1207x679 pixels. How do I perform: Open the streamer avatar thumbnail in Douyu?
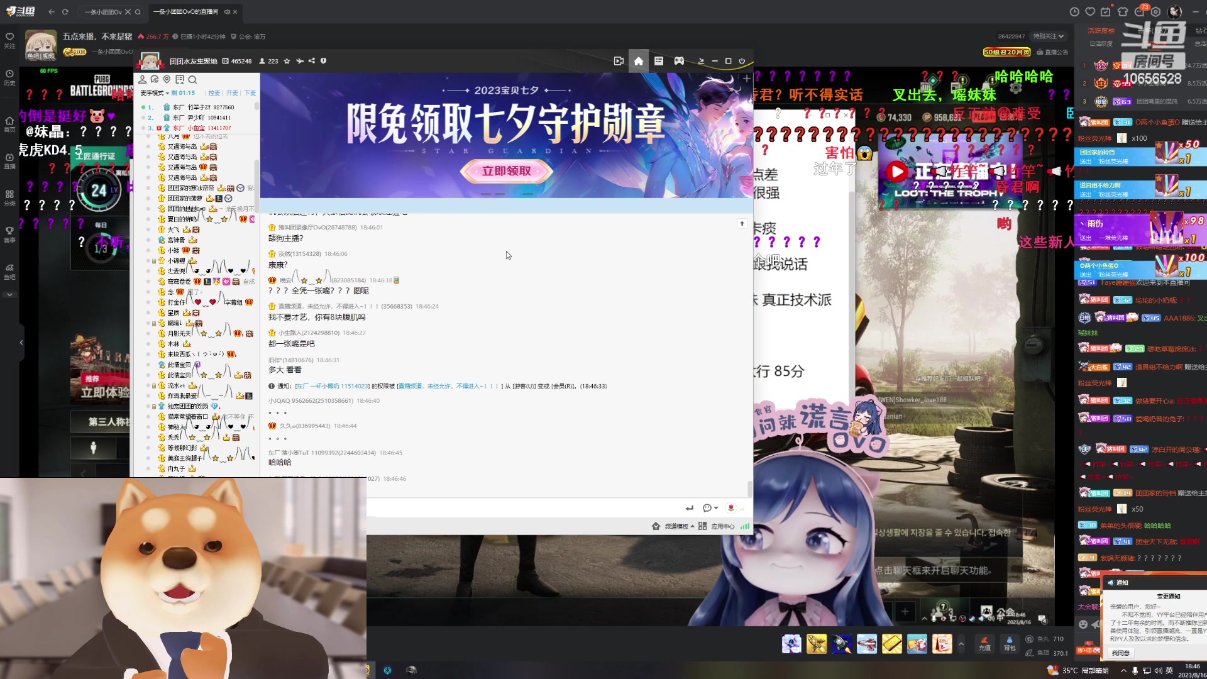tap(41, 45)
